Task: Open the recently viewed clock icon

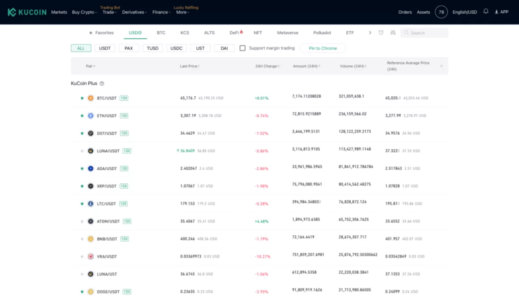Action: 380,32
